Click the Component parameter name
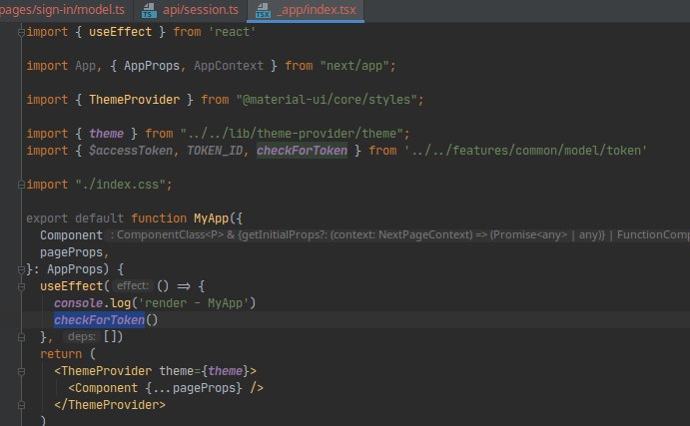This screenshot has width=690, height=426. pos(71,235)
